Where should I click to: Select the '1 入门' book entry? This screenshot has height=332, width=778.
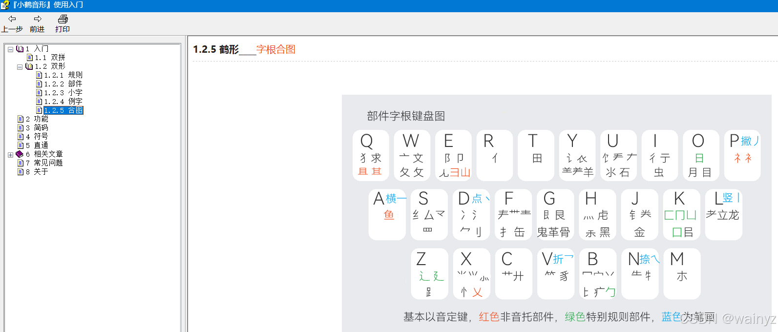(37, 49)
